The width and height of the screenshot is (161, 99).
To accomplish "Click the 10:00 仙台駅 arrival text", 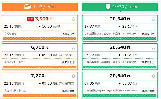I will click(51, 27).
